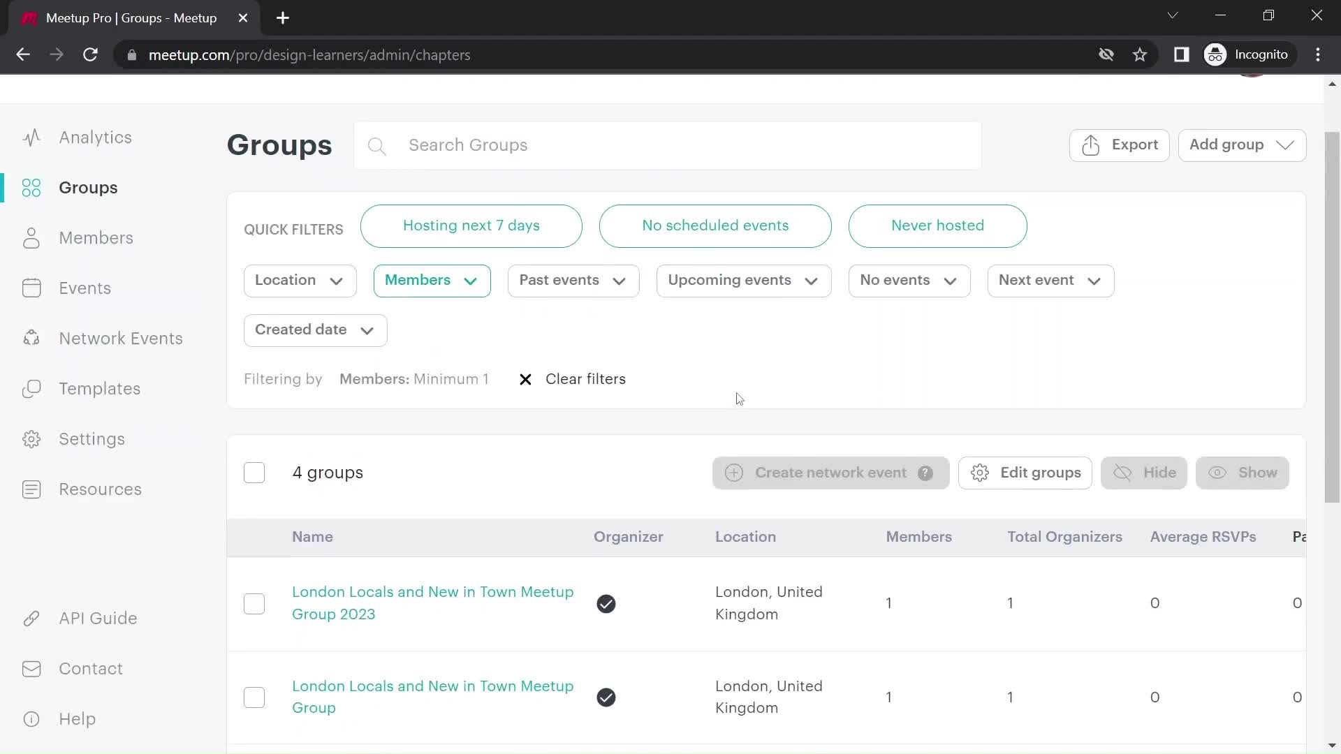Click the Total Organizers column header
The width and height of the screenshot is (1341, 754).
[1064, 537]
